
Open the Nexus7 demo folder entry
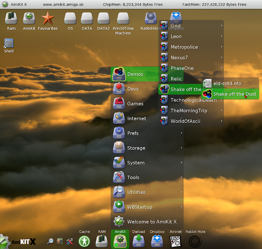(191, 58)
